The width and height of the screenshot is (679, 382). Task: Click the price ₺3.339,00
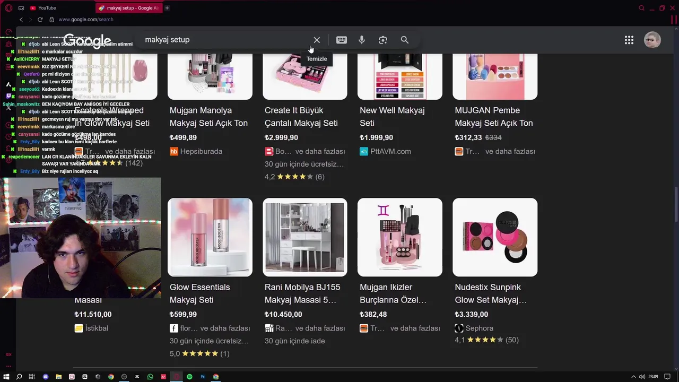coord(471,315)
